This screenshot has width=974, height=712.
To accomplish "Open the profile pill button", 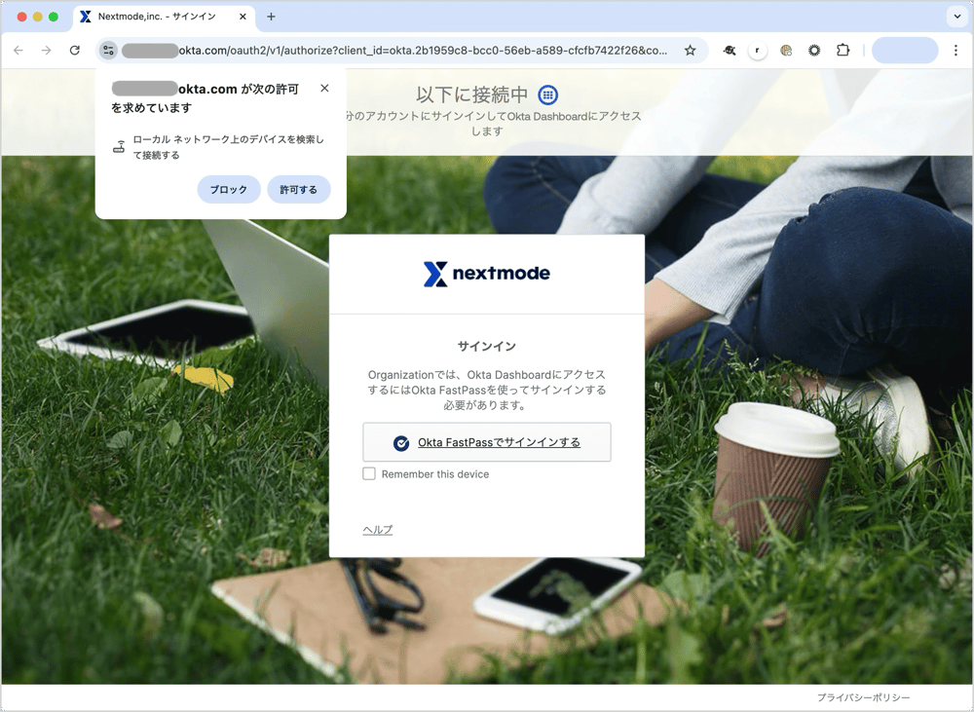I will 905,51.
